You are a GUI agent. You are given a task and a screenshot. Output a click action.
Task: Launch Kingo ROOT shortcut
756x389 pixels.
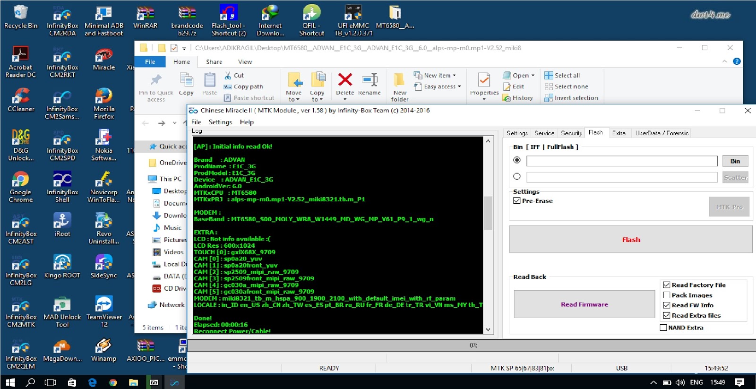point(62,267)
